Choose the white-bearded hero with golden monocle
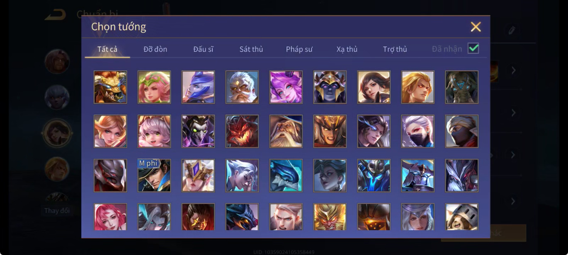Viewport: 568px width, 255px height. 242,87
